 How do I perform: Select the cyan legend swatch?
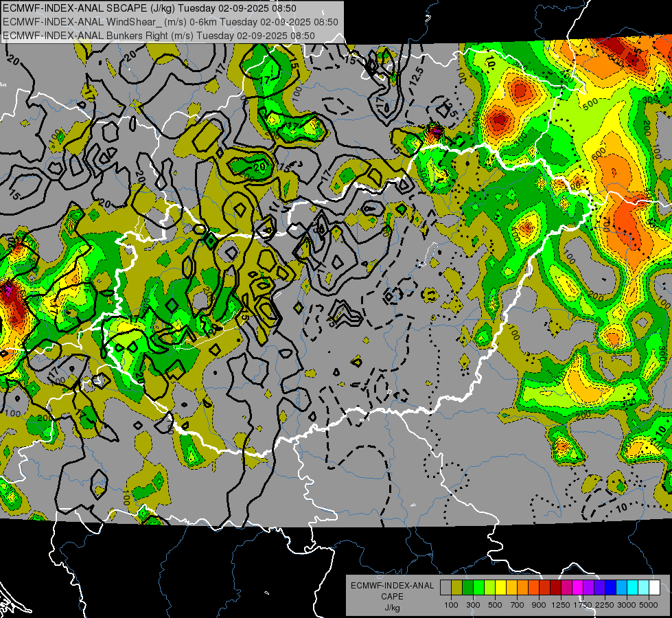(x=633, y=588)
